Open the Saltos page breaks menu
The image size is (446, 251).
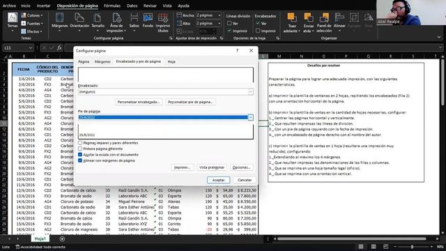pyautogui.click(x=134, y=22)
